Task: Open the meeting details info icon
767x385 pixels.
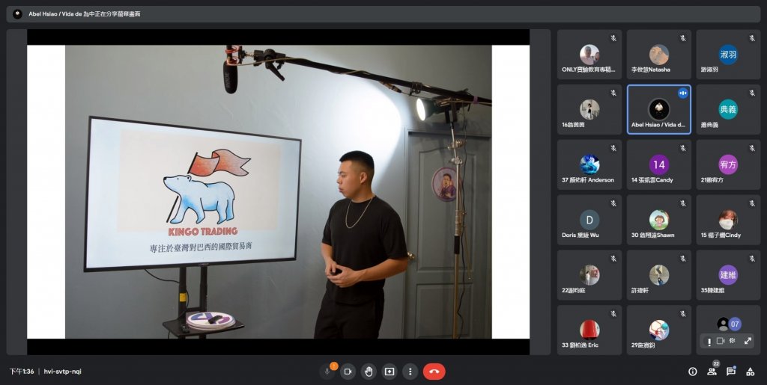Action: [x=693, y=372]
